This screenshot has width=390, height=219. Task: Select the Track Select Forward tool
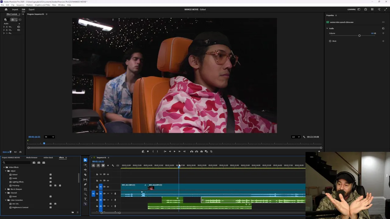point(85,165)
